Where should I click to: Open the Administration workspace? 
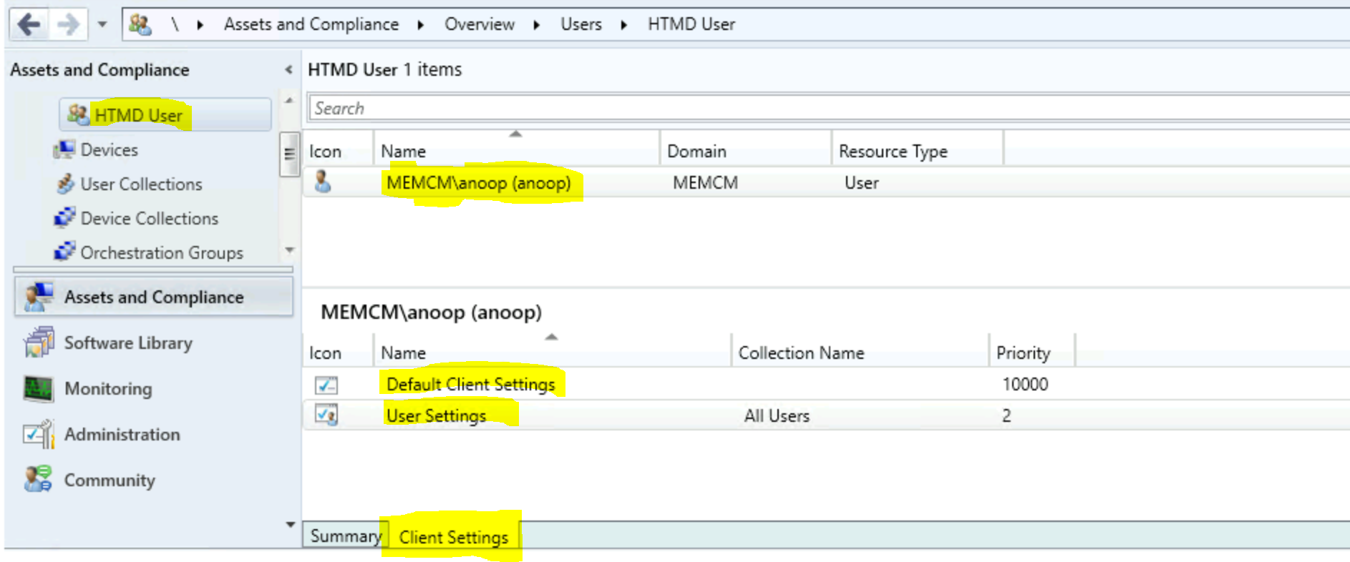coord(122,435)
